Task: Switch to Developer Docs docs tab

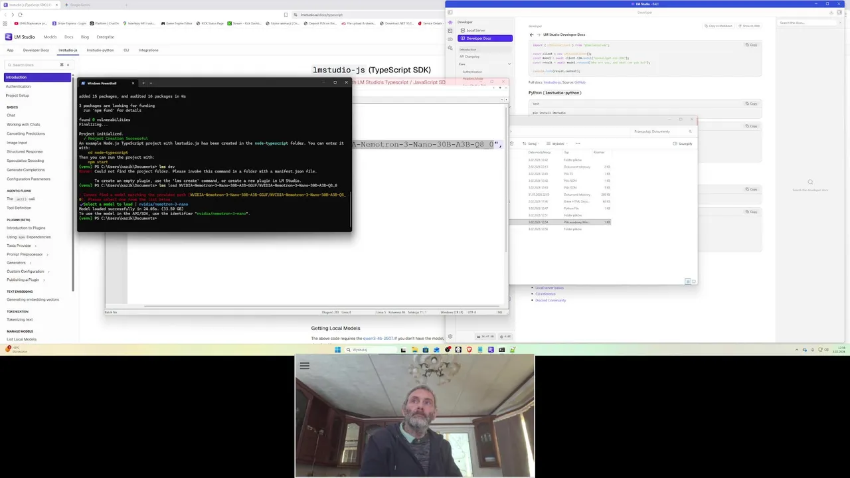Action: pos(36,50)
